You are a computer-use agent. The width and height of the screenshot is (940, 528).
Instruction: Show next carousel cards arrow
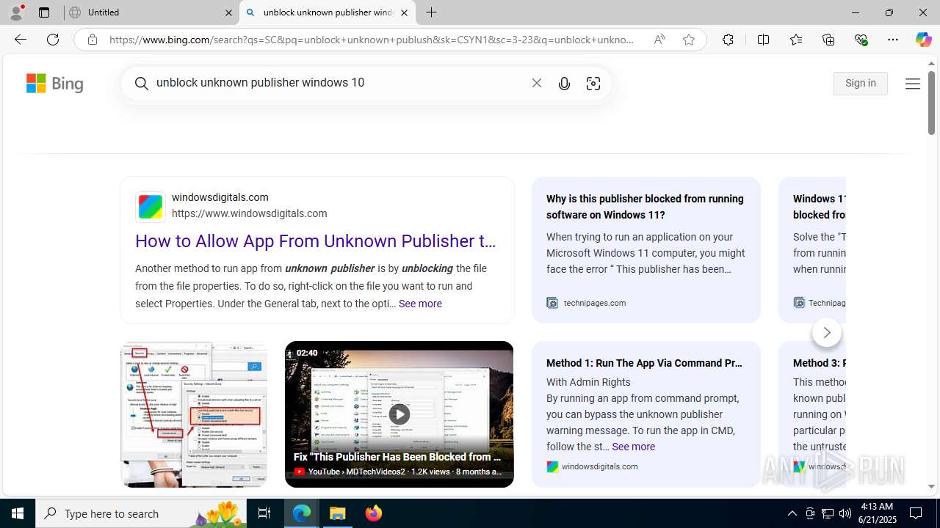pyautogui.click(x=827, y=332)
